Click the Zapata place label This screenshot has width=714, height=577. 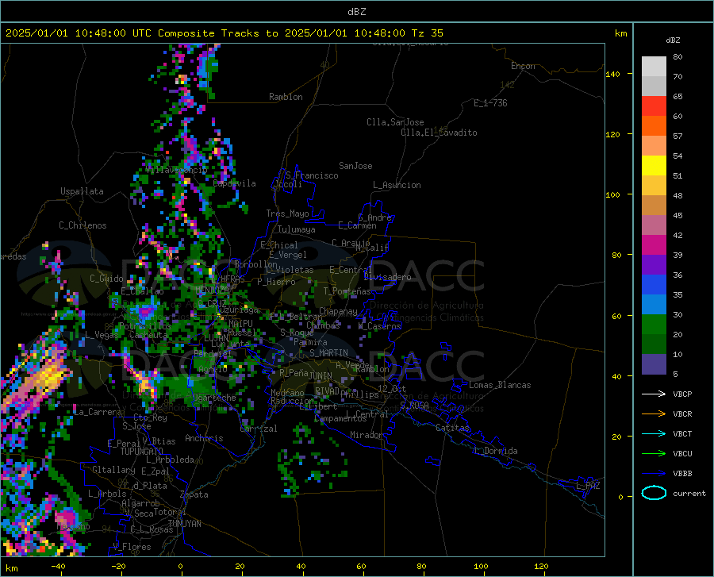click(x=194, y=494)
